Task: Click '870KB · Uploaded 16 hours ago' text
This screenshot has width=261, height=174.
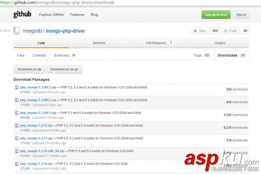Action: (x=43, y=92)
